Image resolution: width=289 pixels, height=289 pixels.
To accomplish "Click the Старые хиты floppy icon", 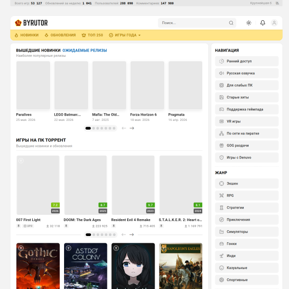I will pos(222,97).
